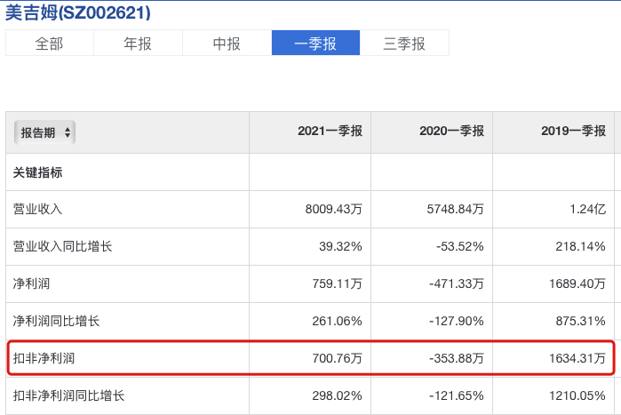Click the 扣非净利润同比增长 row label
This screenshot has height=415, width=621.
coord(69,395)
